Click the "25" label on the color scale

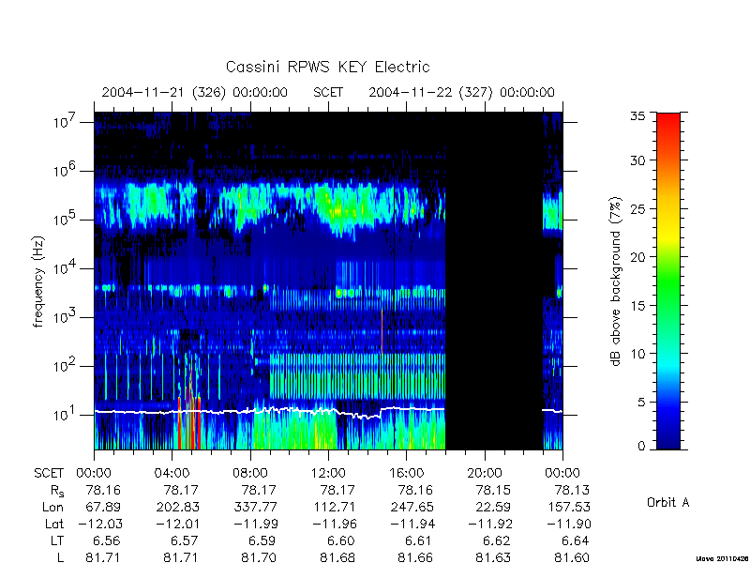[x=637, y=208]
